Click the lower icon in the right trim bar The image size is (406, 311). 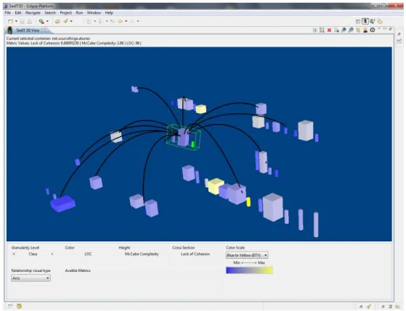(x=399, y=41)
